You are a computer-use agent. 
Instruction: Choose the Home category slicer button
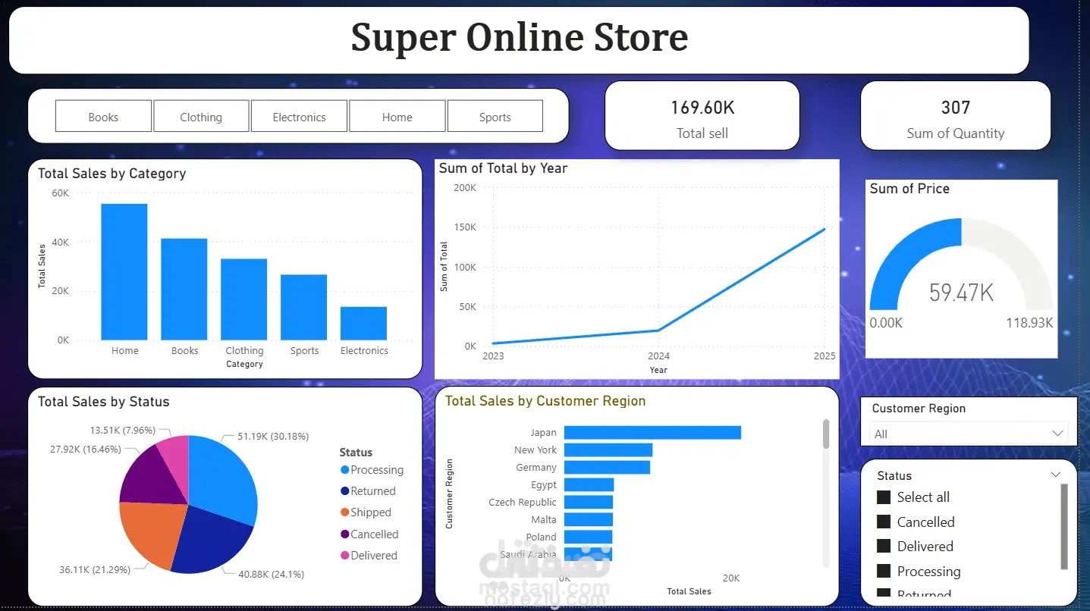point(397,117)
